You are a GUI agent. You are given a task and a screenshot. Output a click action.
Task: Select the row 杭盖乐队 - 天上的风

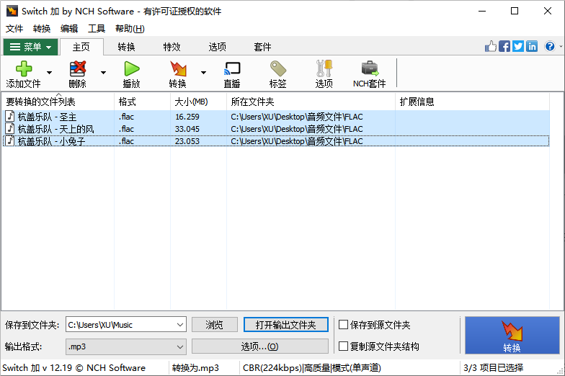coord(276,128)
